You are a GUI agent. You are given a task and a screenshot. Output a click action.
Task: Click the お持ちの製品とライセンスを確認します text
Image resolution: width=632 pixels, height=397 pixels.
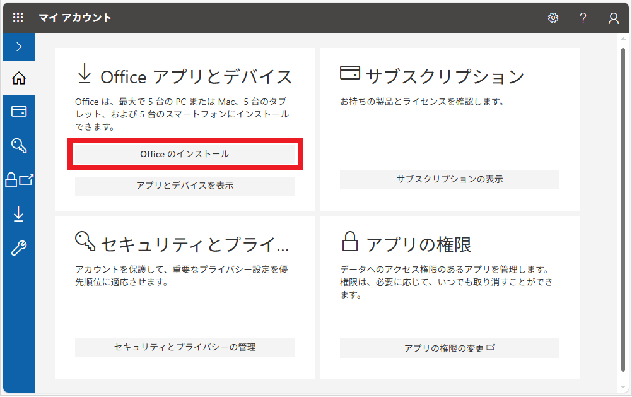(423, 102)
